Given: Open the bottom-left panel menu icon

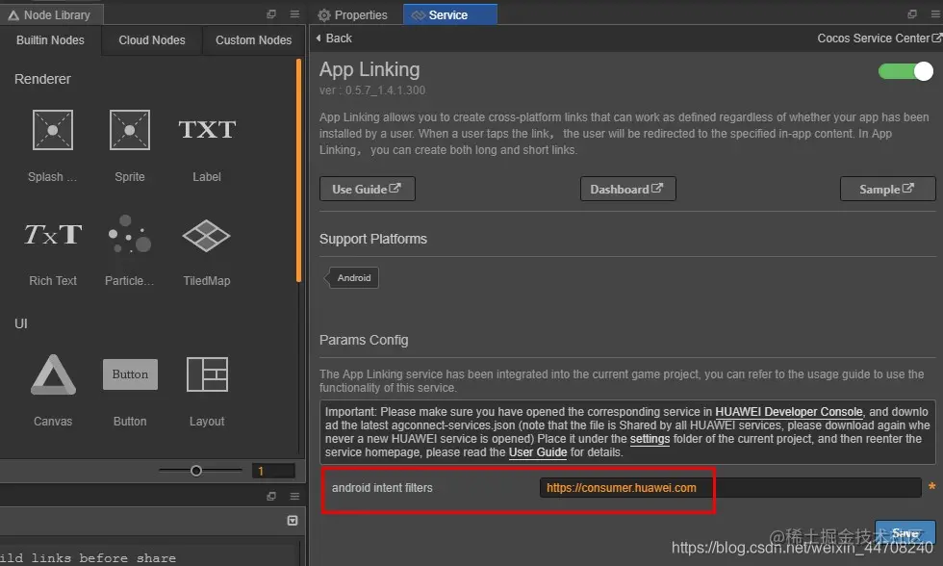Looking at the screenshot, I should point(294,497).
